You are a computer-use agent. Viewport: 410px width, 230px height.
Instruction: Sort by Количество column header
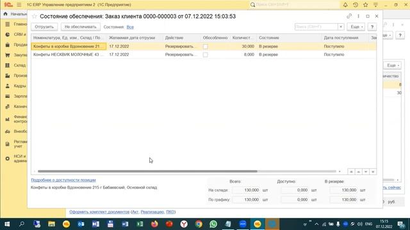[243, 38]
